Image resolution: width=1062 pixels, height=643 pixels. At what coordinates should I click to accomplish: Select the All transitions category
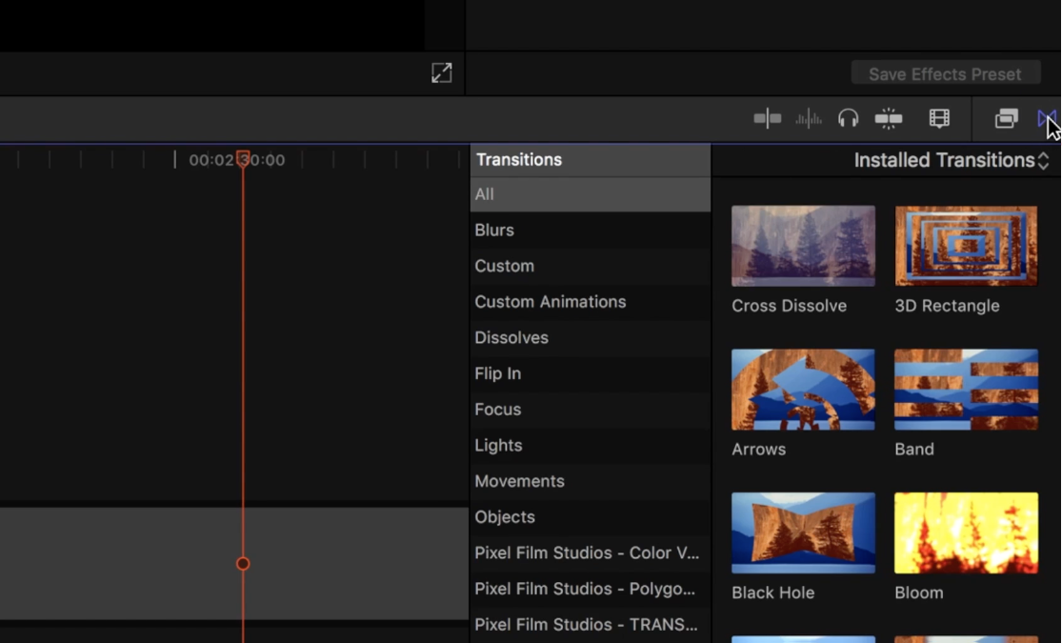[591, 194]
